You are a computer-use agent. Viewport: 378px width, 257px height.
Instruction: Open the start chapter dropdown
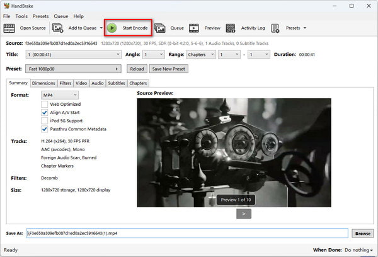(229, 54)
